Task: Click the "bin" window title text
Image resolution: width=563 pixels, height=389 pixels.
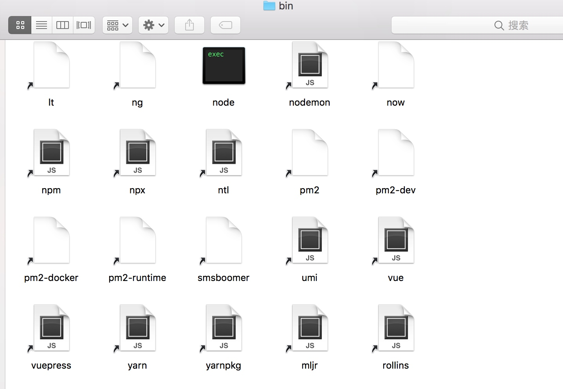Action: pos(286,6)
